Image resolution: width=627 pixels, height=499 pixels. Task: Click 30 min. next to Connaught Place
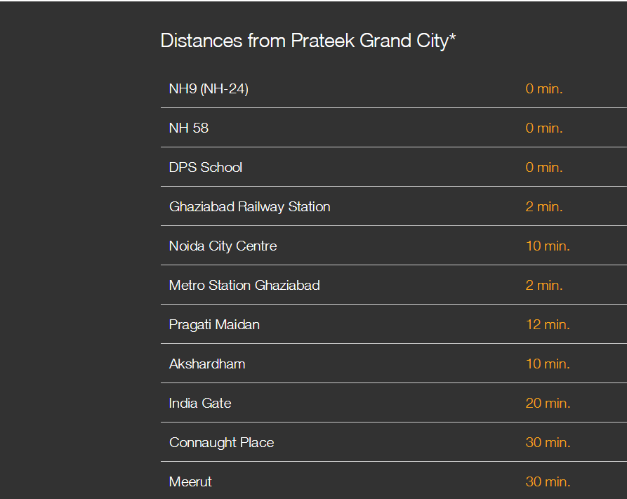click(x=548, y=443)
